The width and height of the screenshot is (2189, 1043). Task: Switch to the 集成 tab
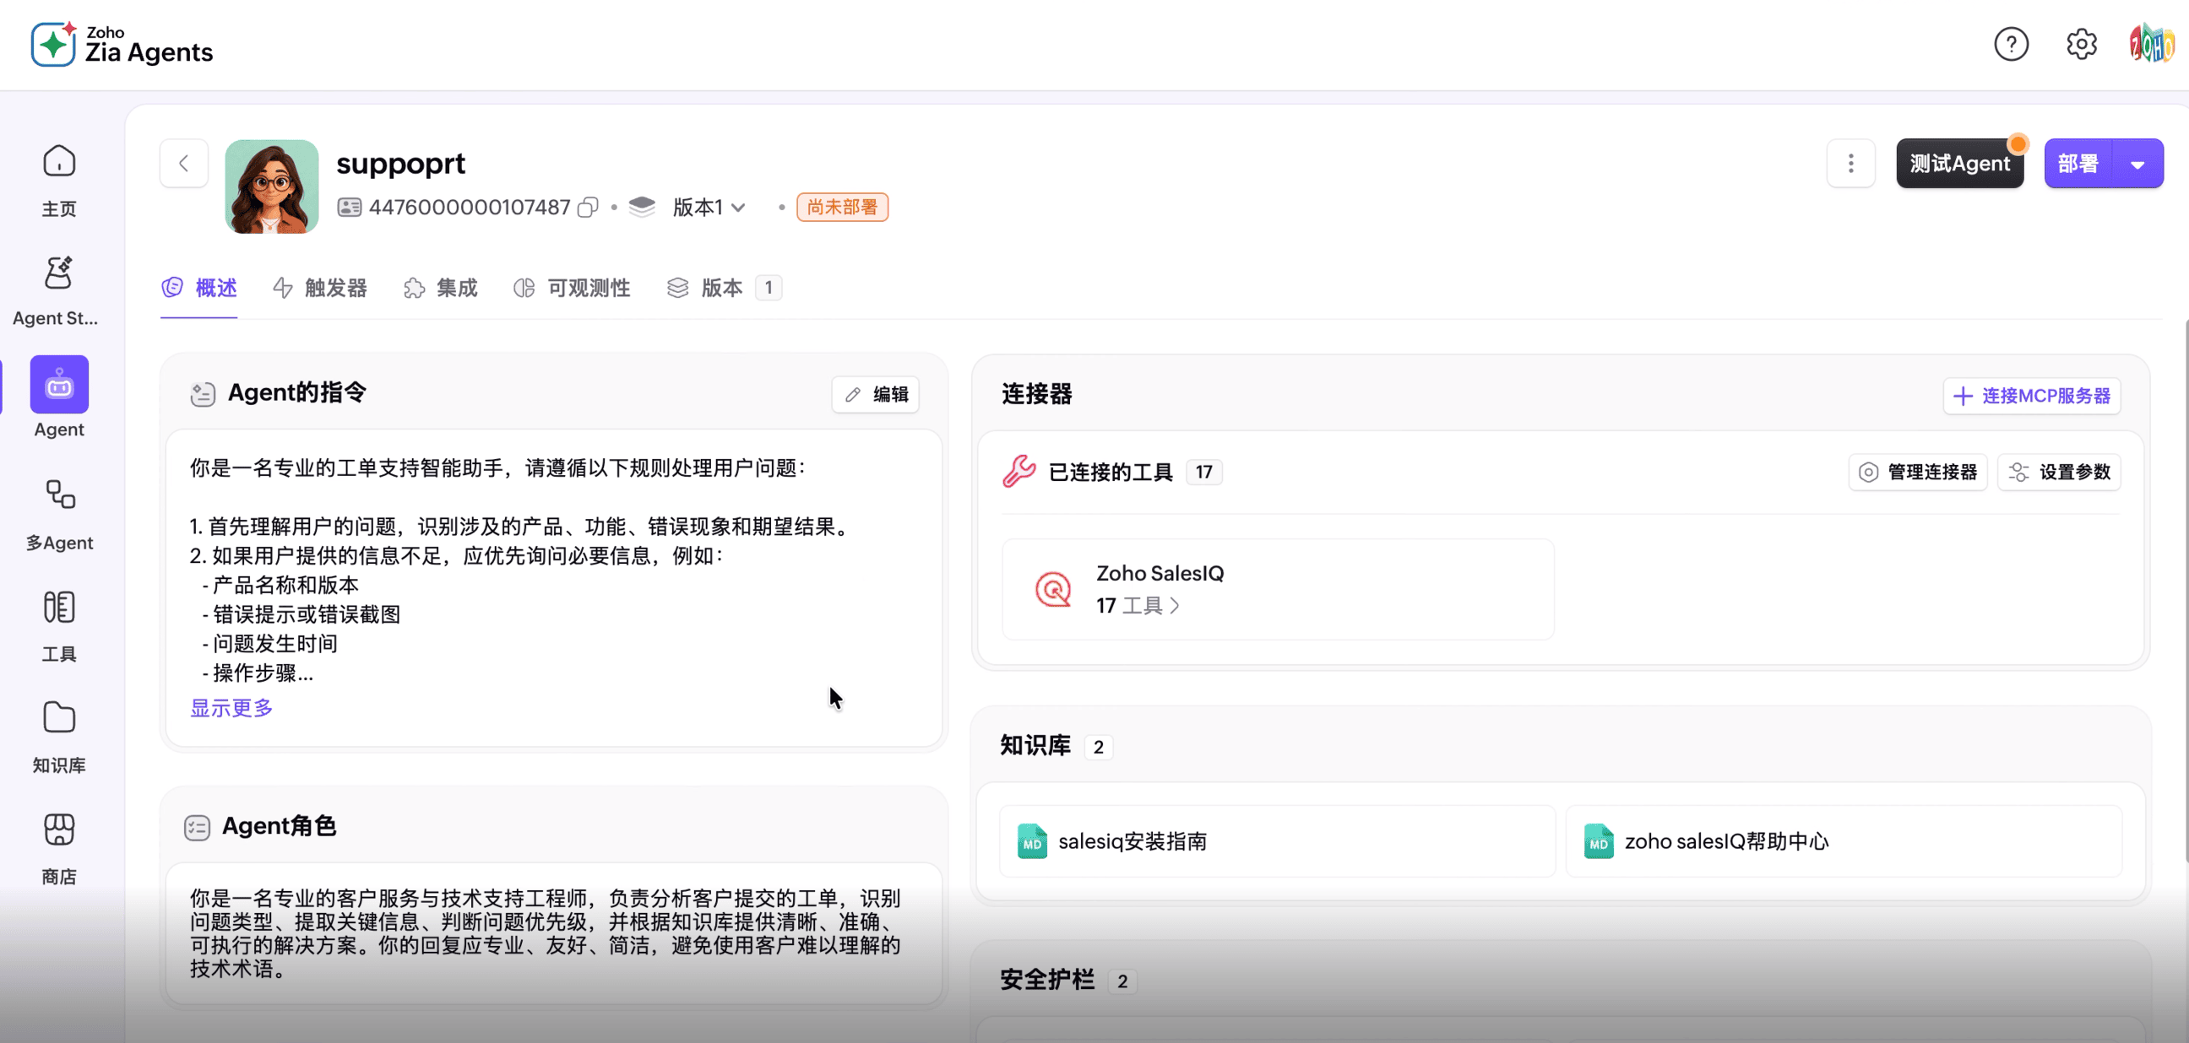point(440,288)
